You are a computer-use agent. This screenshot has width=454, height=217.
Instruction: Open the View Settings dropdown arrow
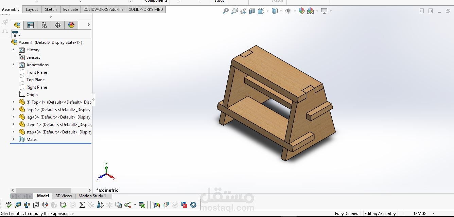(x=331, y=11)
